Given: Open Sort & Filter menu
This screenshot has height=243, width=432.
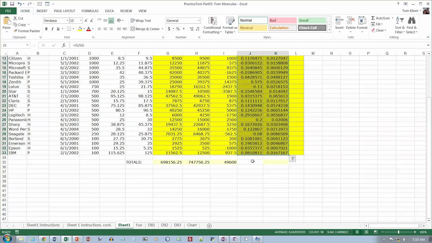Looking at the screenshot, I should click(x=400, y=25).
